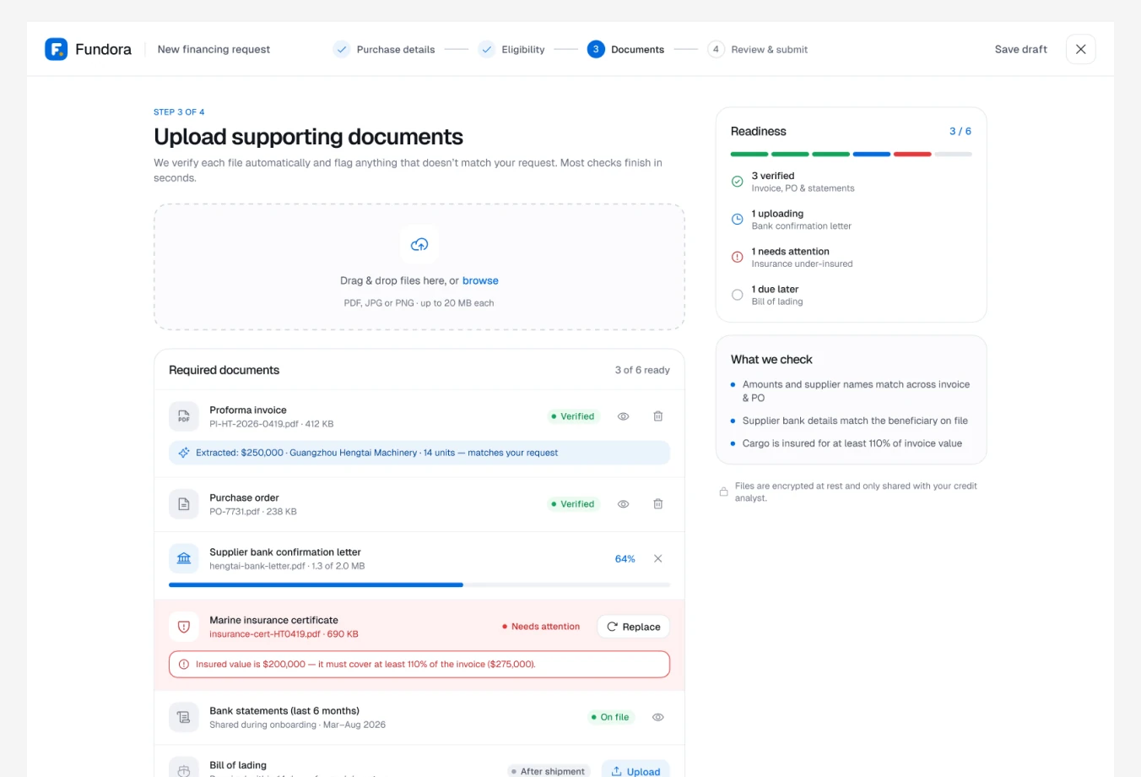
Task: Click the browse link in drop zone
Action: click(x=480, y=280)
